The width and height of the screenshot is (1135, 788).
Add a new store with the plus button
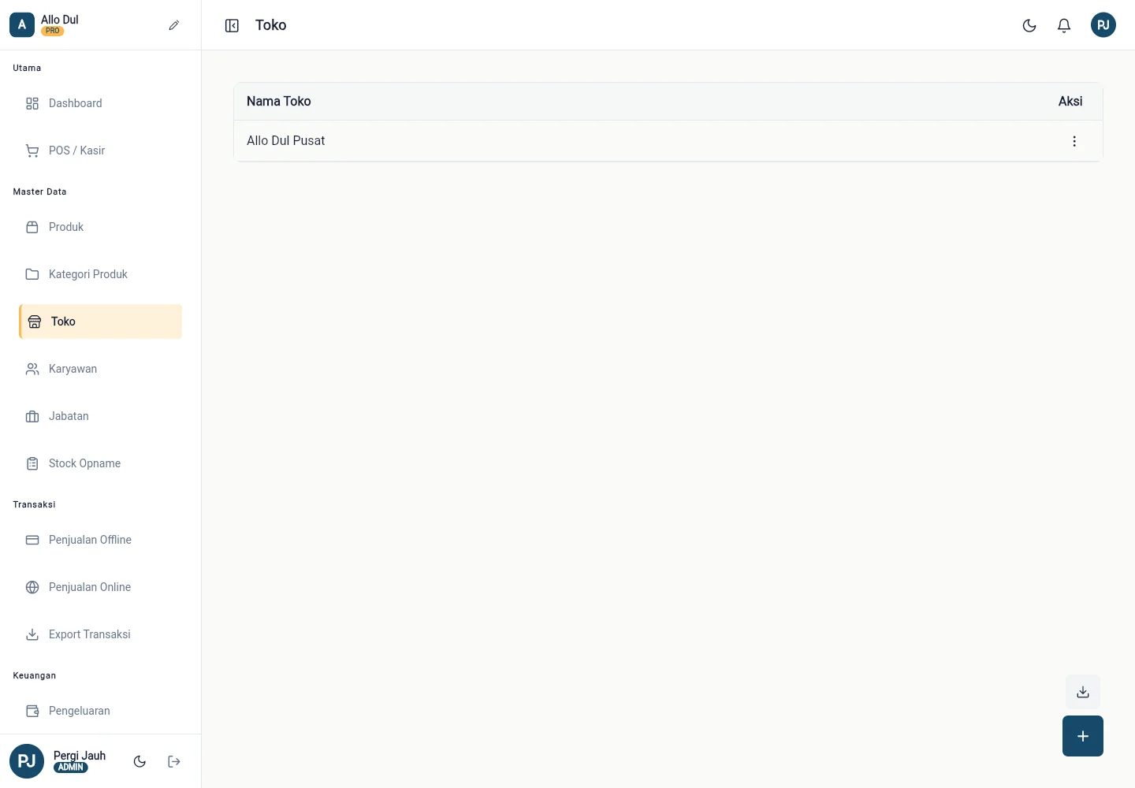point(1083,736)
